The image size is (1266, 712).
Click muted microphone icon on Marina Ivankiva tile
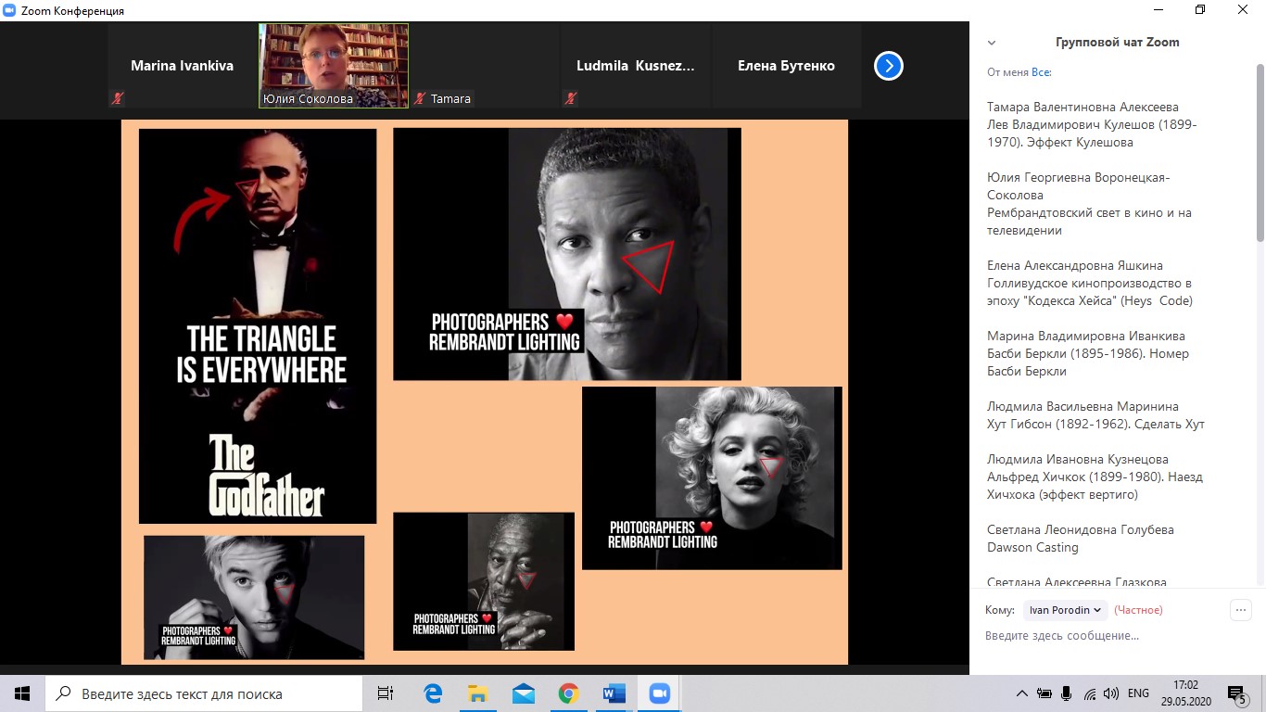pos(118,98)
